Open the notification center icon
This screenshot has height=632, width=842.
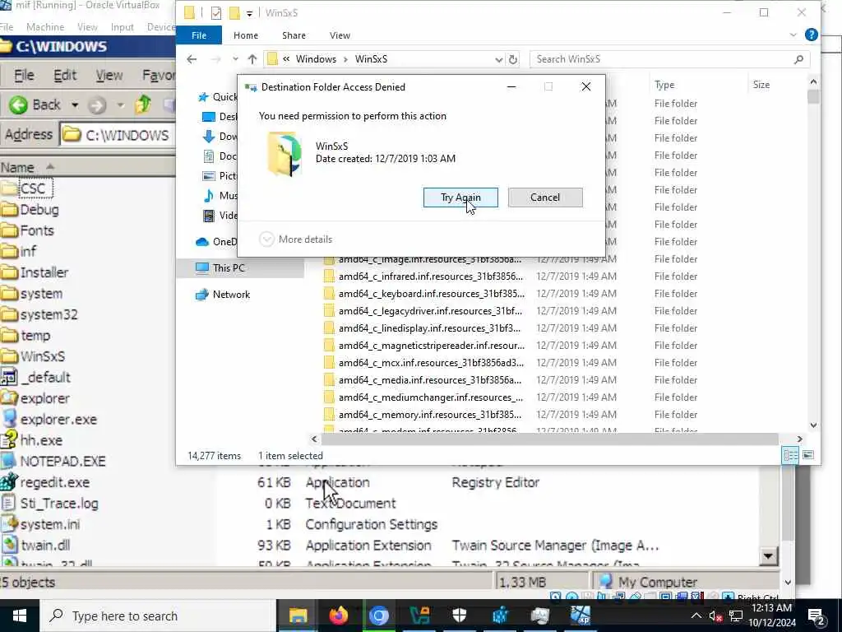[x=816, y=616]
